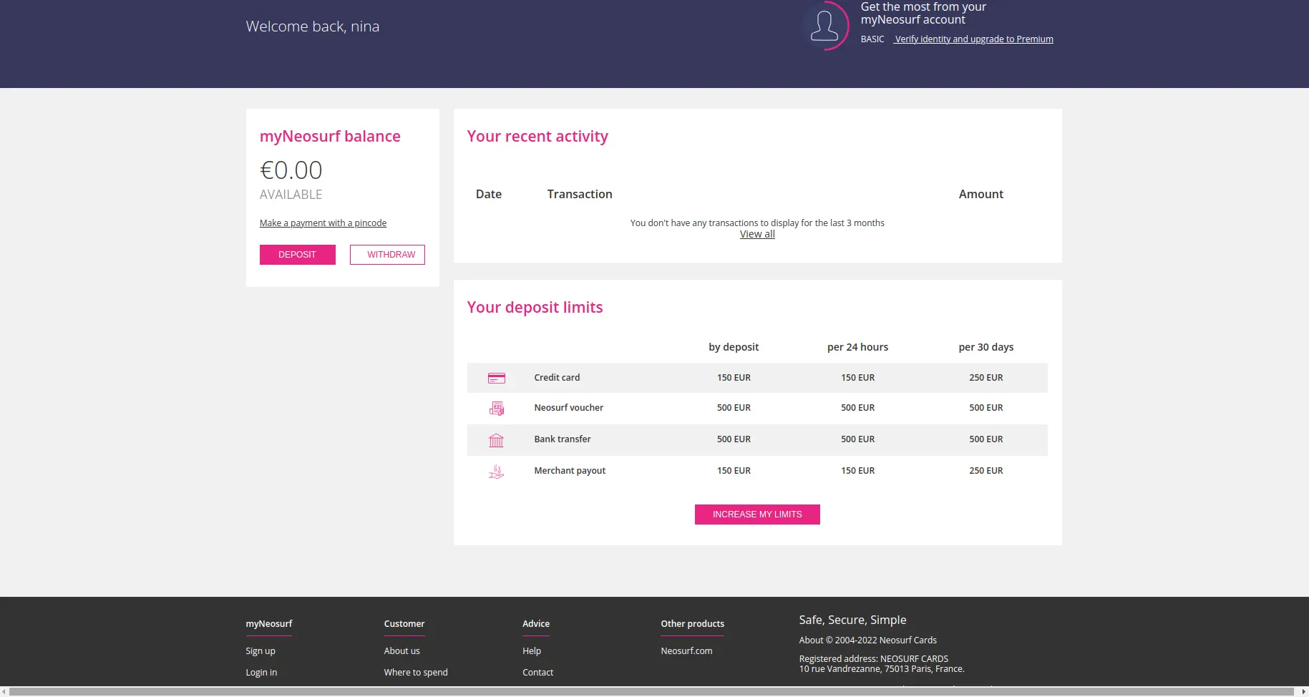Click the scrollbar left arrow
The height and width of the screenshot is (697, 1309).
tap(4, 691)
